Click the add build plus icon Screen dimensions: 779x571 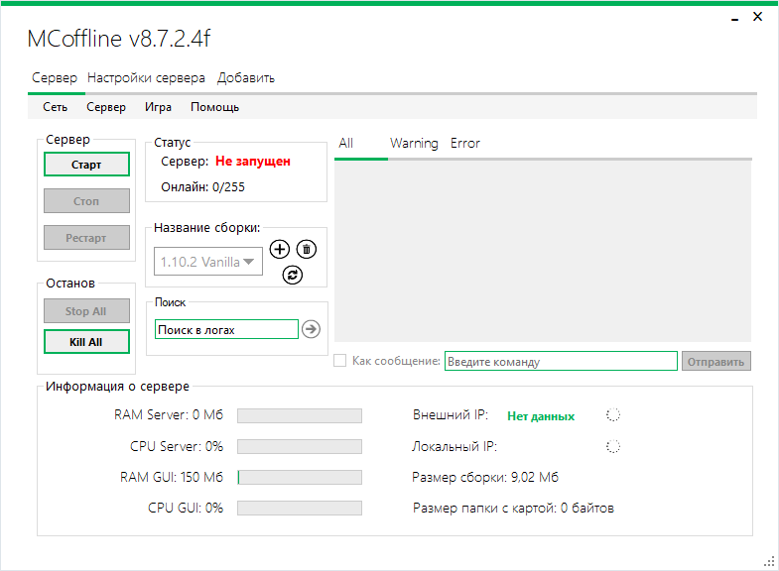280,250
